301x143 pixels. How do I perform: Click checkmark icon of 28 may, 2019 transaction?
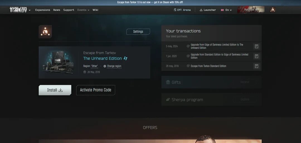point(188,66)
